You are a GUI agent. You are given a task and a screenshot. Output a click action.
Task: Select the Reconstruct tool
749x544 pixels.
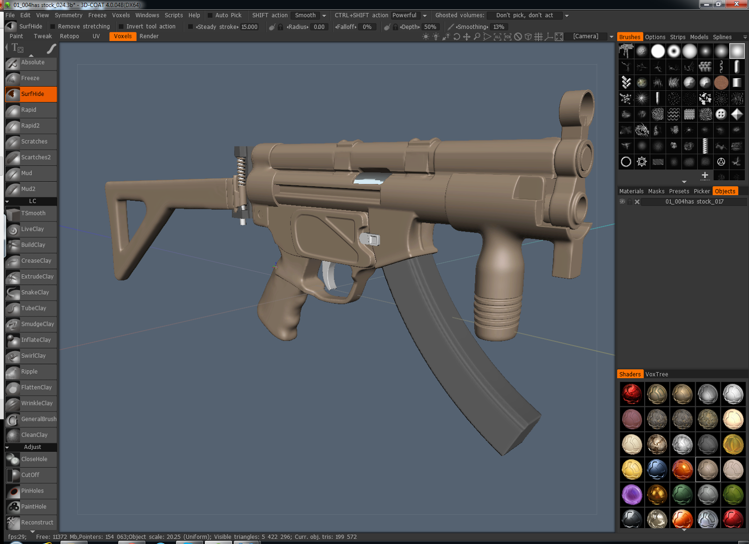(x=31, y=522)
